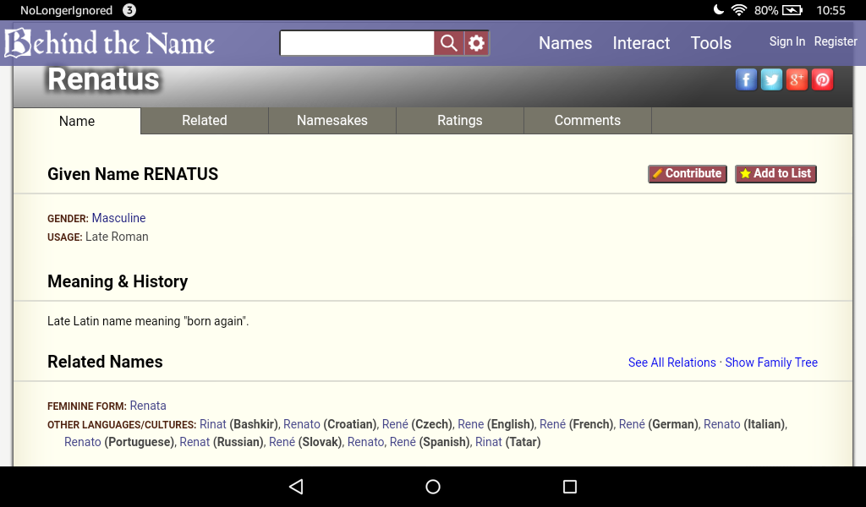The width and height of the screenshot is (866, 507).
Task: View the Ratings tab
Action: (460, 121)
